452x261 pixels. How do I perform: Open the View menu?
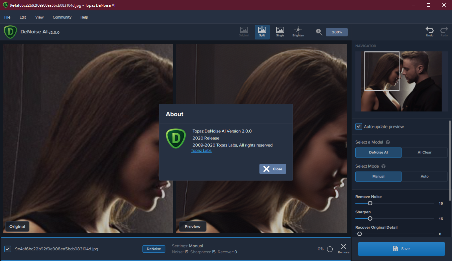pos(39,17)
